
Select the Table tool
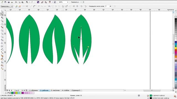pos(2,46)
